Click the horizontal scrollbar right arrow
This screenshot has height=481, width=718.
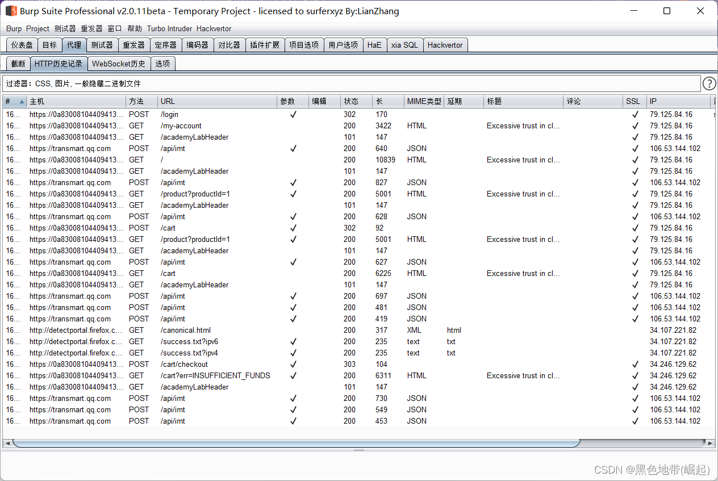click(710, 442)
